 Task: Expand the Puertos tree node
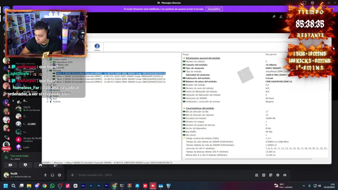(48, 102)
